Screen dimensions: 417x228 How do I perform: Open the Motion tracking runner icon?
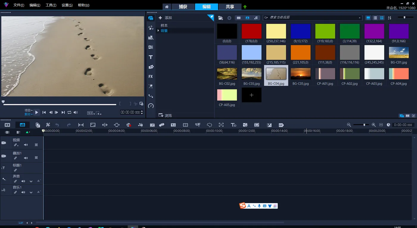[197, 125]
